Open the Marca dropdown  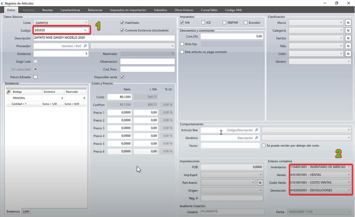click(341, 22)
